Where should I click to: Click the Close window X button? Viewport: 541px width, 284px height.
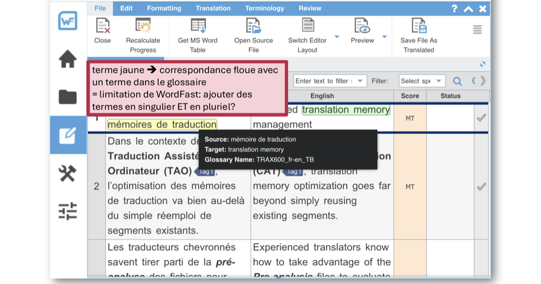click(x=482, y=9)
